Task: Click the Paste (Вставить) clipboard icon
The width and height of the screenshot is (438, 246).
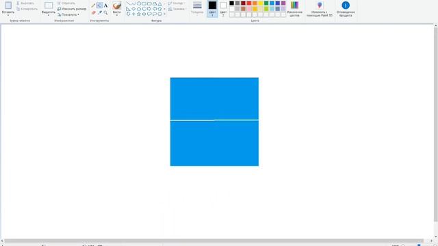Action: (x=8, y=5)
